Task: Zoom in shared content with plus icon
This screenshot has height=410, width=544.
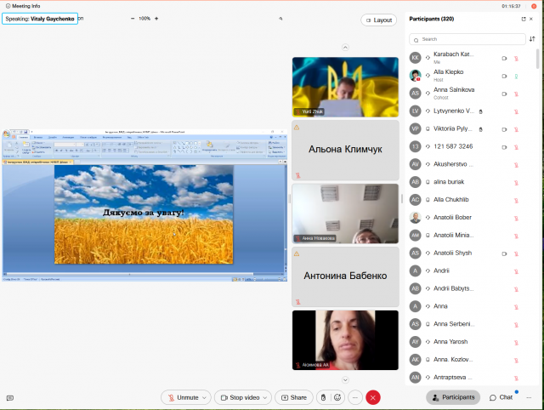Action: click(156, 19)
